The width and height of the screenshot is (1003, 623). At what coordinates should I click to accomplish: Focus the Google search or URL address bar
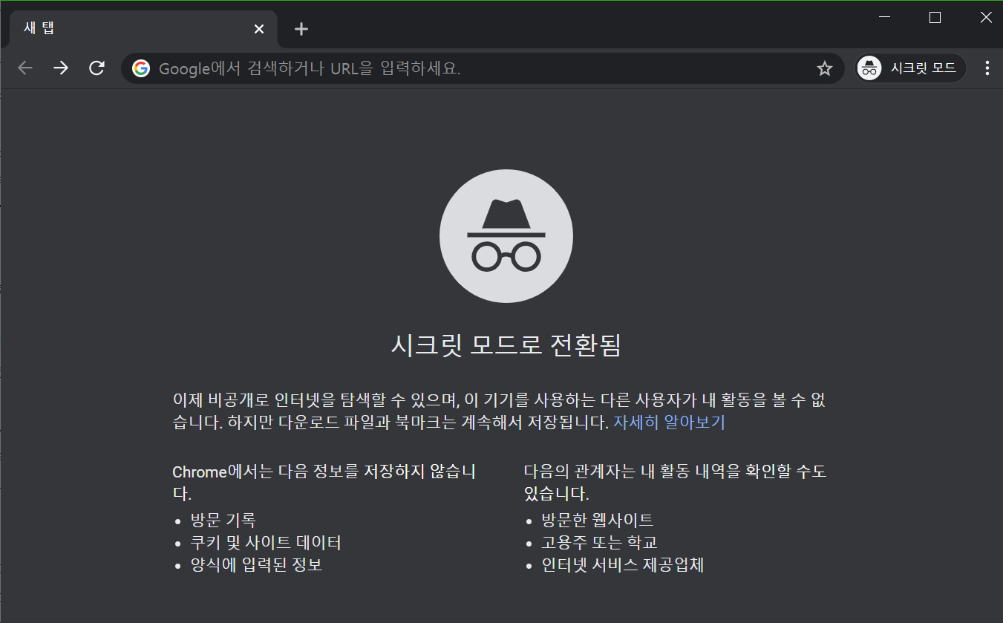pos(475,68)
